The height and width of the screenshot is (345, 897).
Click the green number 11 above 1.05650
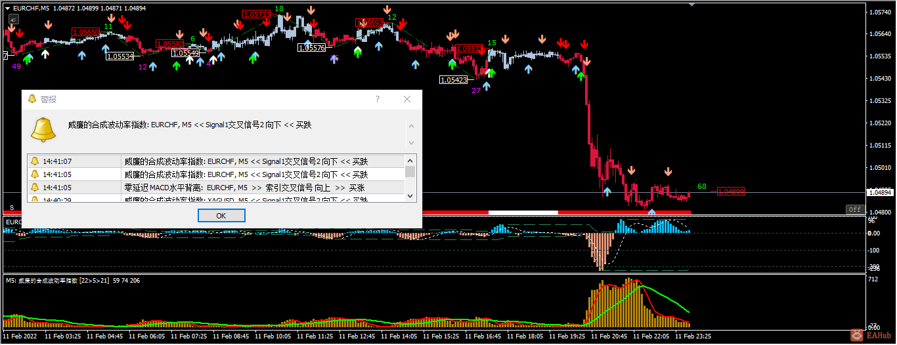[x=108, y=26]
